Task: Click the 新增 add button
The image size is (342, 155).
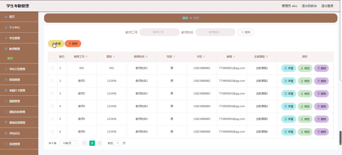Action: click(56, 44)
